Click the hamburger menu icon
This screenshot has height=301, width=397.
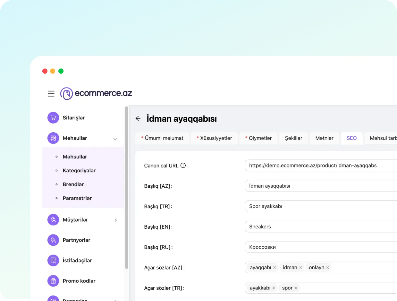coord(51,94)
